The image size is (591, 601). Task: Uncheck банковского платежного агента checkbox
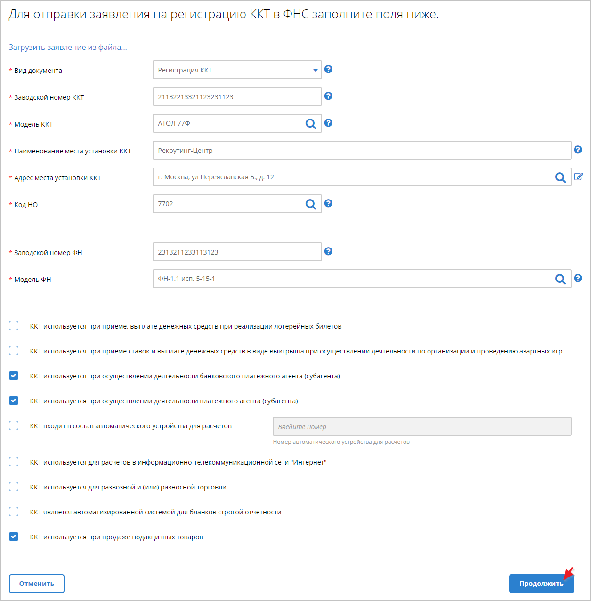tap(14, 376)
